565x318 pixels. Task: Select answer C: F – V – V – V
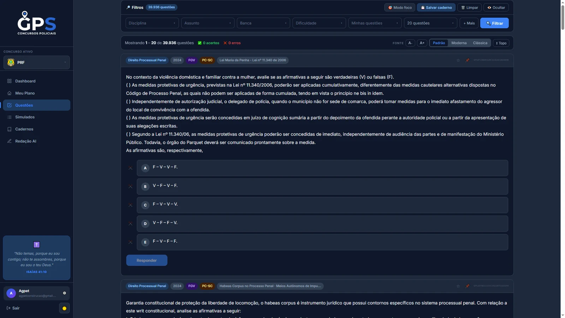[322, 205]
